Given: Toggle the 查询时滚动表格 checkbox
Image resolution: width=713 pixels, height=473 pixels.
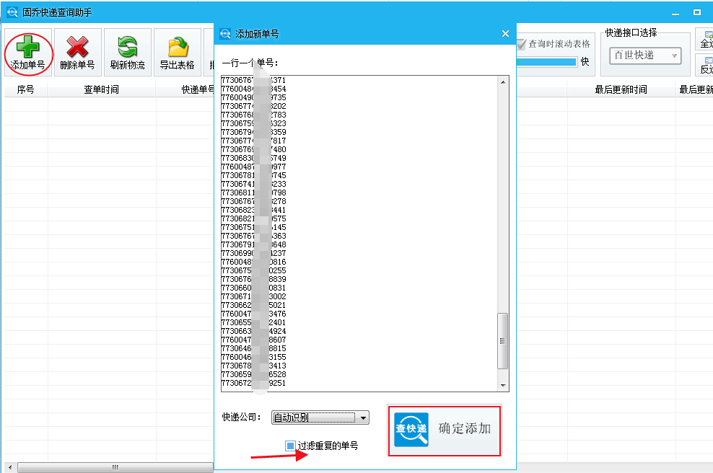Looking at the screenshot, I should click(x=521, y=44).
